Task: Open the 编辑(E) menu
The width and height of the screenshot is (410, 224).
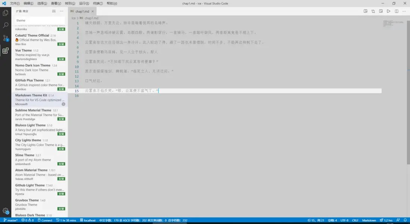Action: [x=28, y=3]
